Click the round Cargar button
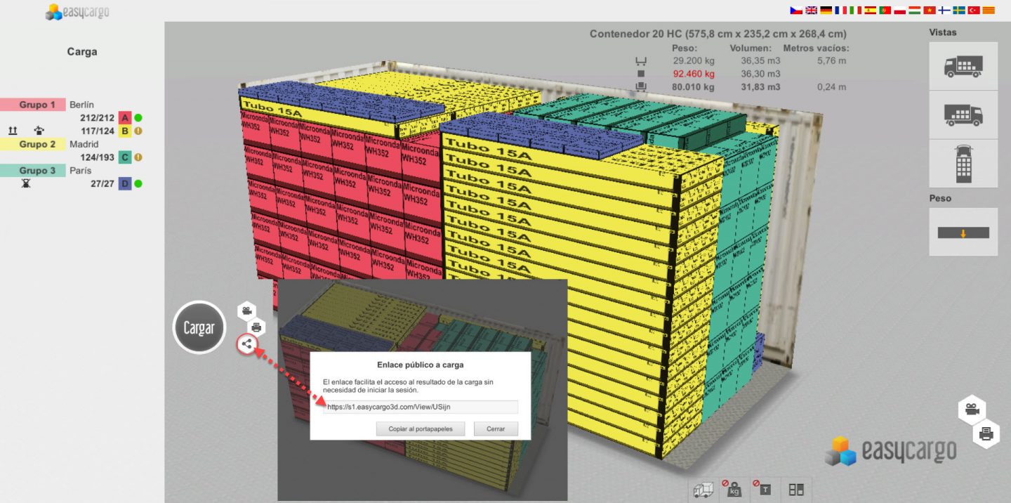 click(199, 327)
